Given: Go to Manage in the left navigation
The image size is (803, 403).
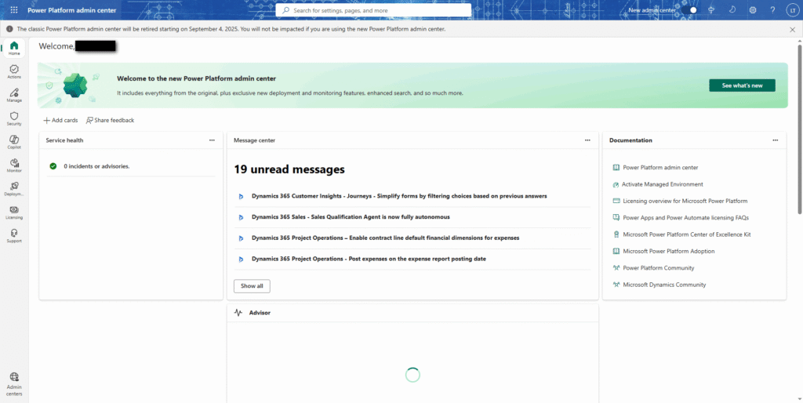Looking at the screenshot, I should [14, 95].
